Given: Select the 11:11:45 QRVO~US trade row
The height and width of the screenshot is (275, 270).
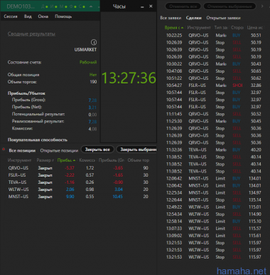Looking at the screenshot, I should point(214,114).
